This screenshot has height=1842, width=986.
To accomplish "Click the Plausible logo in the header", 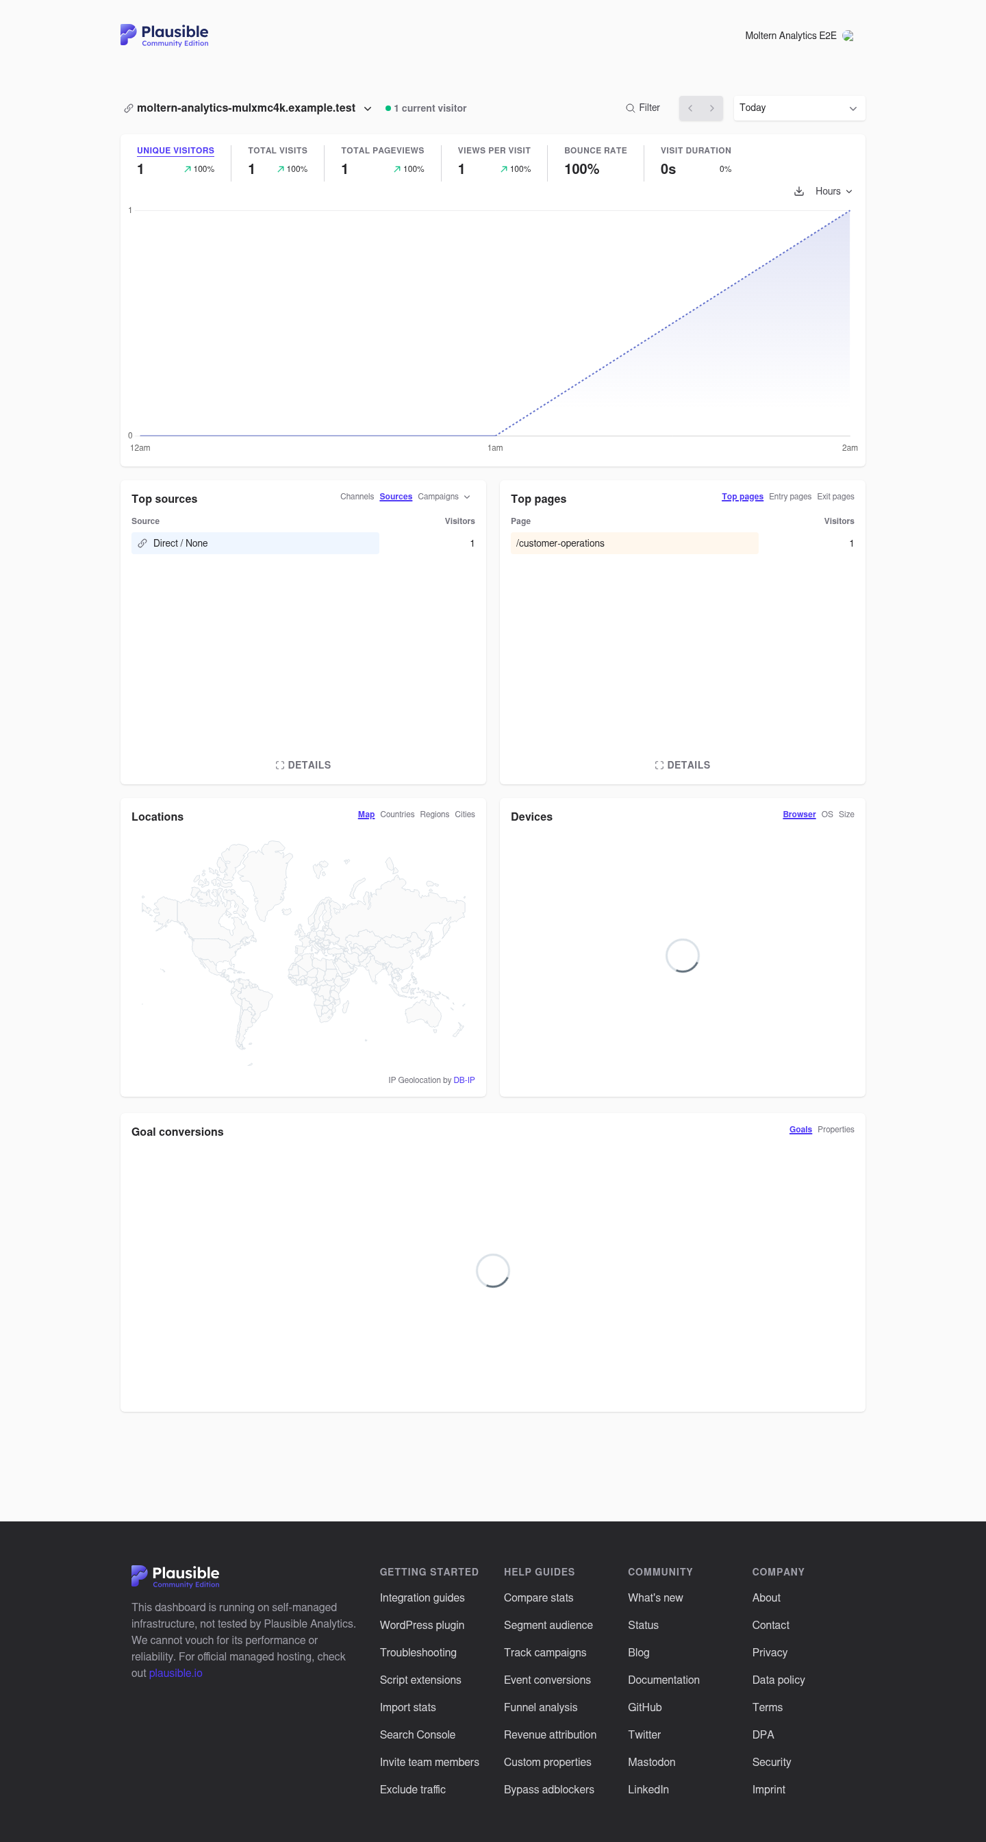I will coord(164,35).
